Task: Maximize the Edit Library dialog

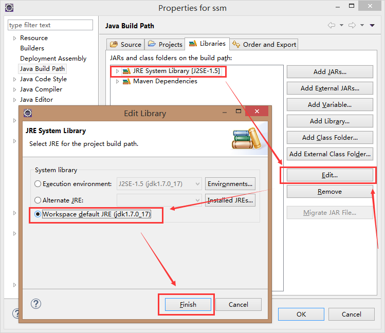Action: [239, 111]
